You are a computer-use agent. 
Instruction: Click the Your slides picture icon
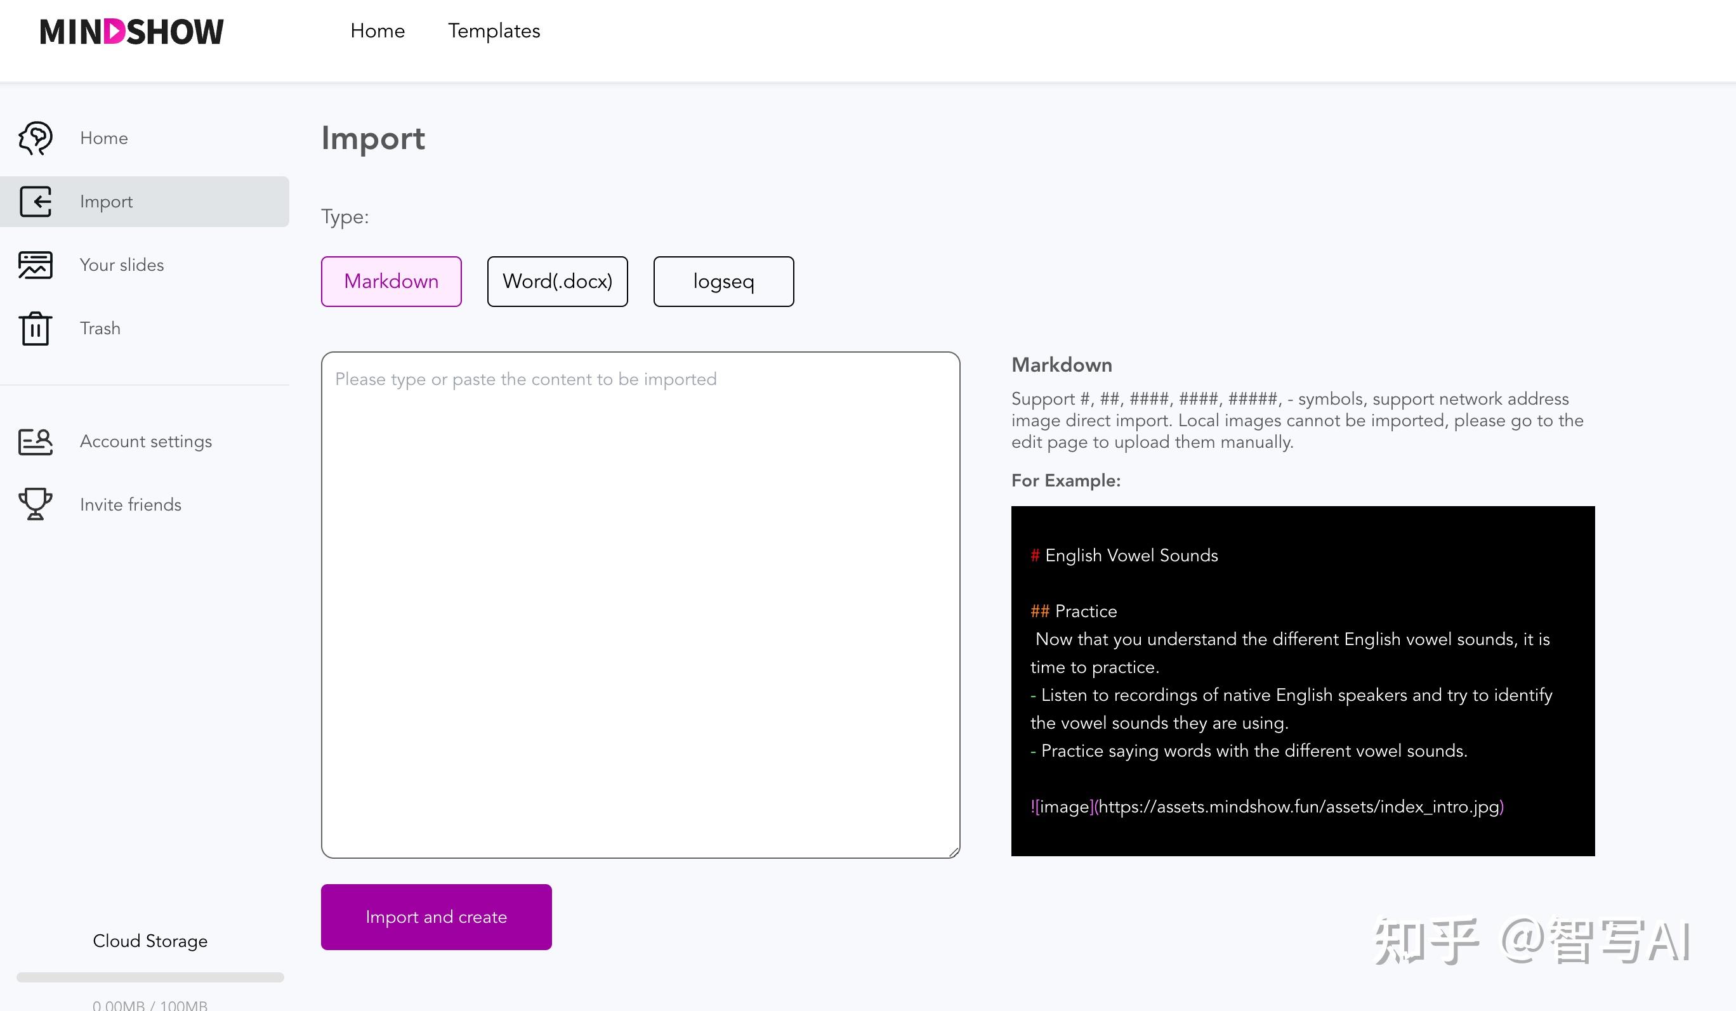(35, 265)
